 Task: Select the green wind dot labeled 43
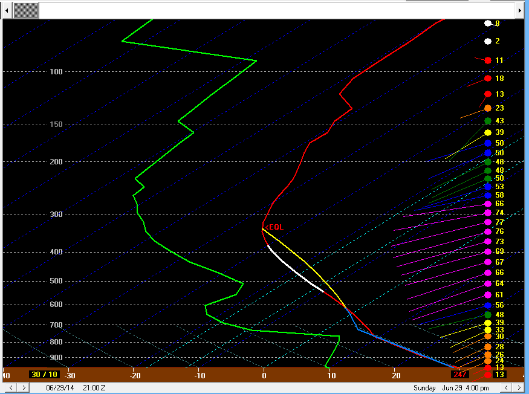pyautogui.click(x=488, y=120)
